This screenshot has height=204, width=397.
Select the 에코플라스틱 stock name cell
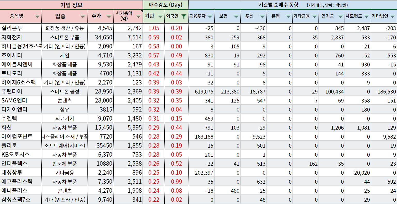point(21,181)
